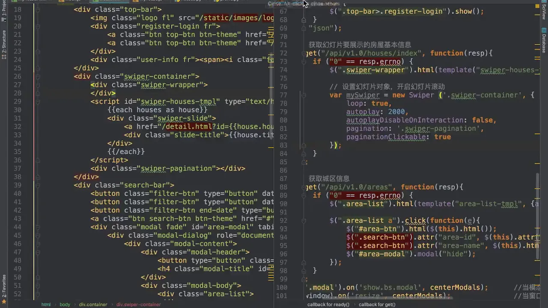This screenshot has width=548, height=308.
Task: Click "filter-btn end-date" class on line 42
Action: [x=193, y=210]
